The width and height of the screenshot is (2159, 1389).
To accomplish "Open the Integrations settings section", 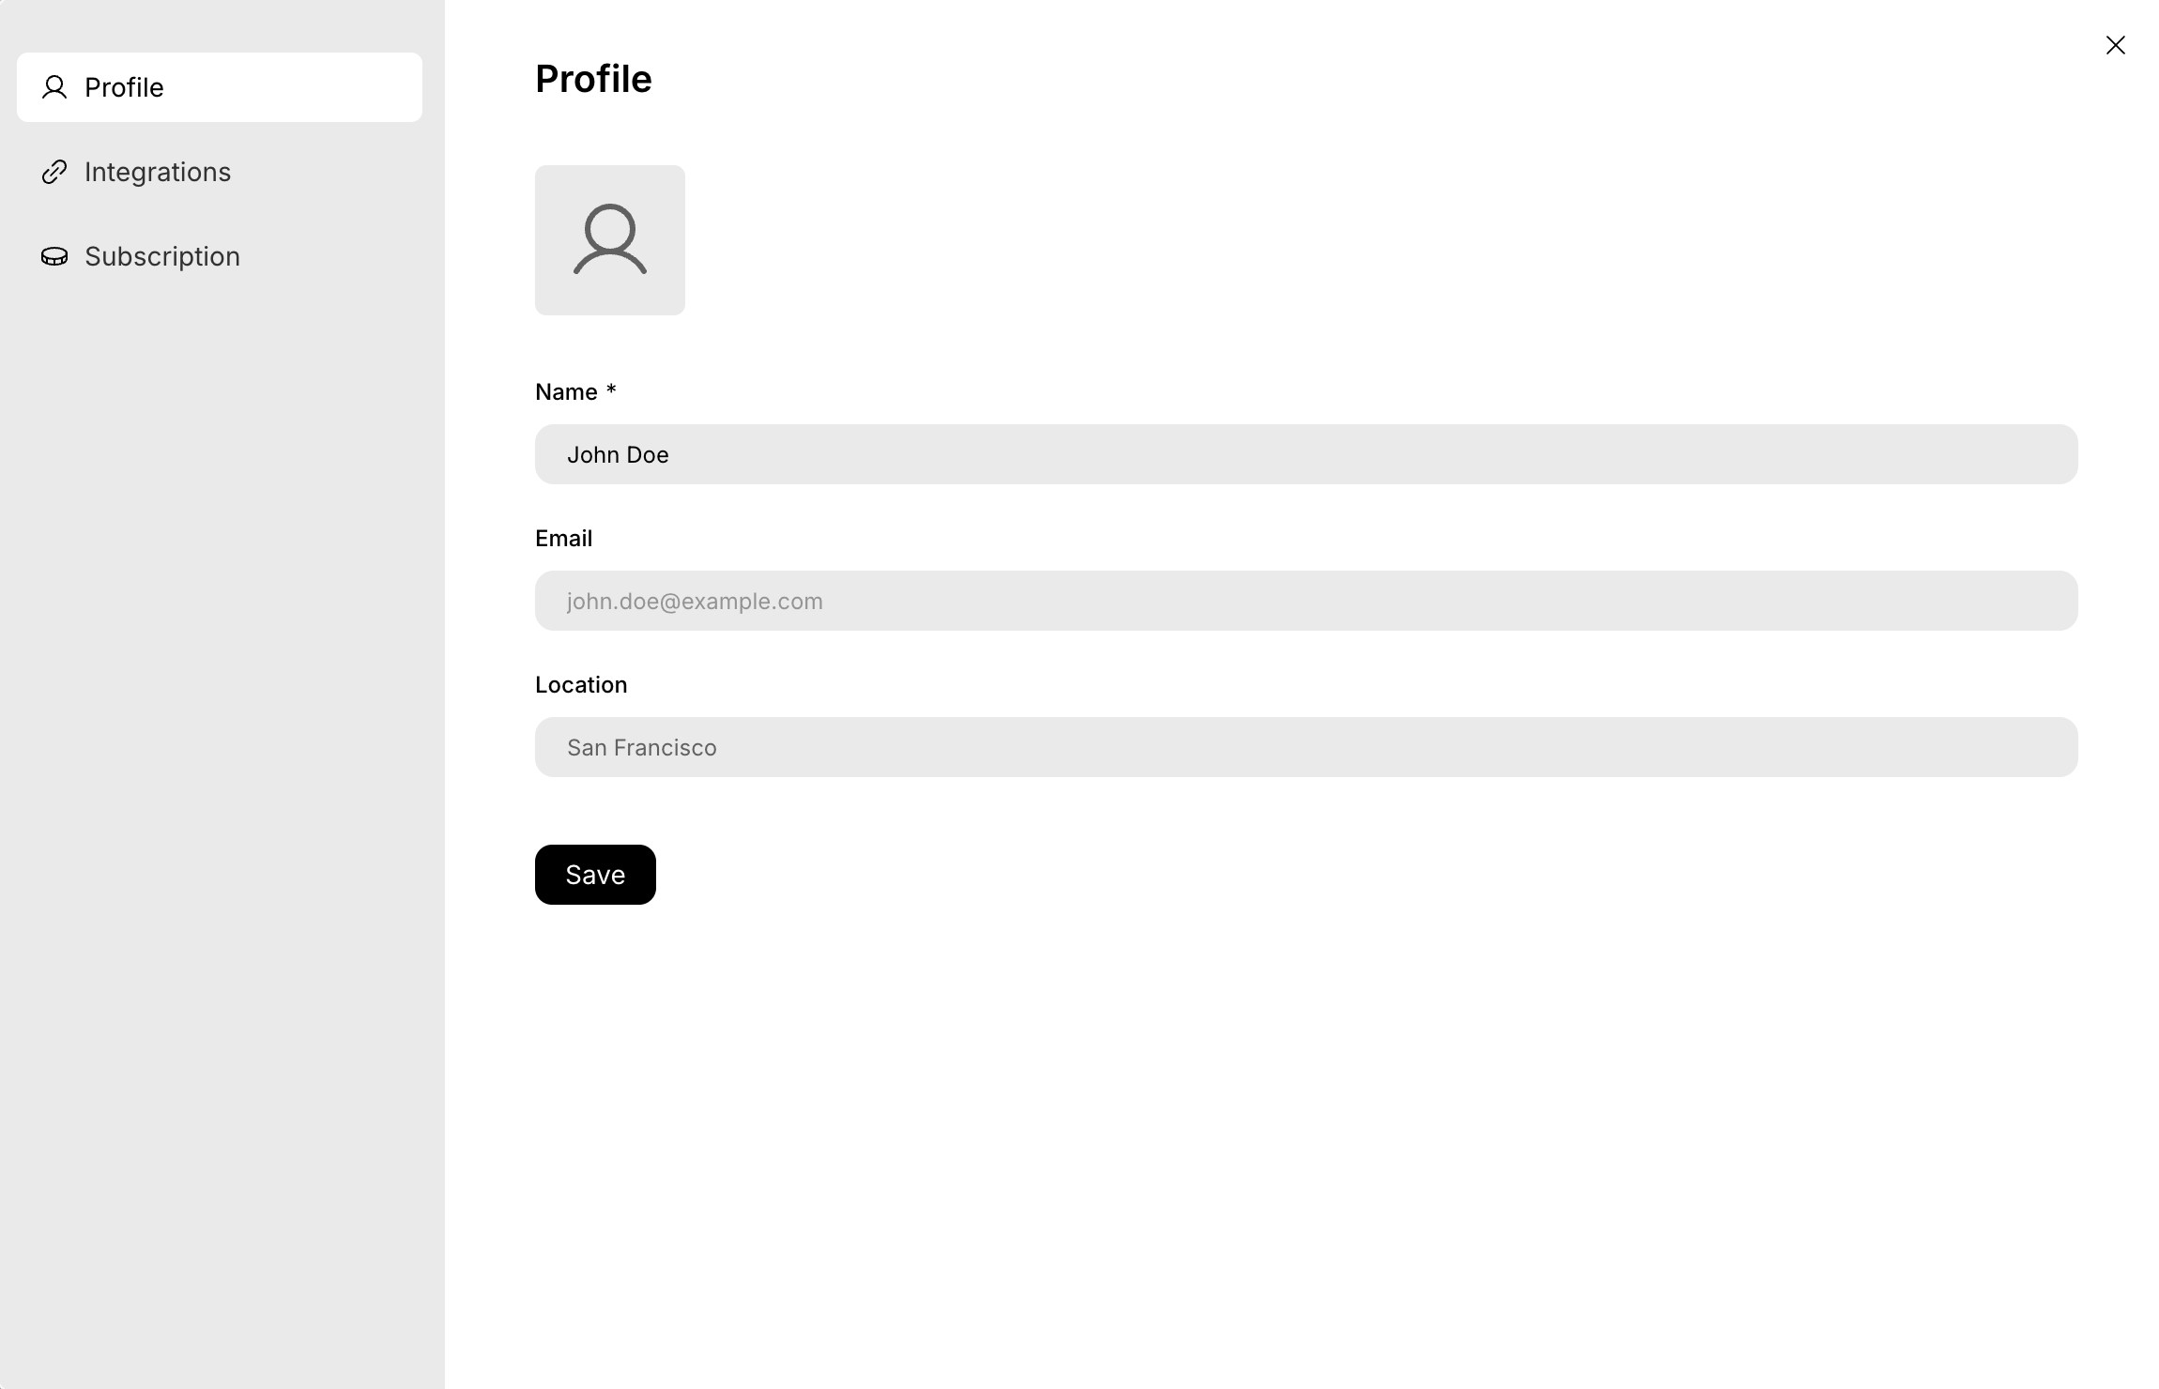I will coord(158,172).
